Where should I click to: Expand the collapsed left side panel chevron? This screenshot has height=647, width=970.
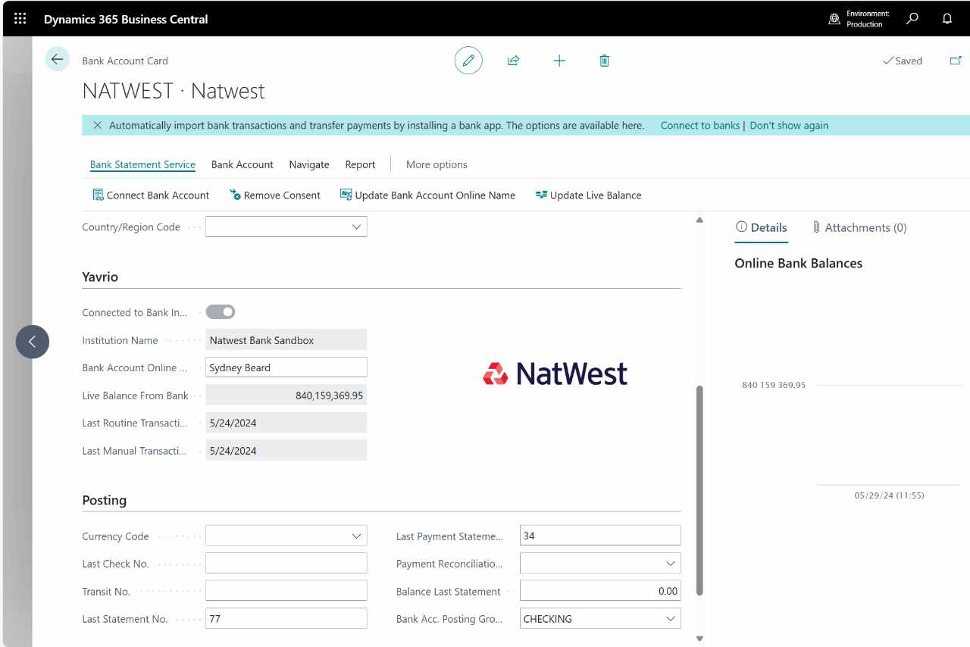(x=33, y=342)
